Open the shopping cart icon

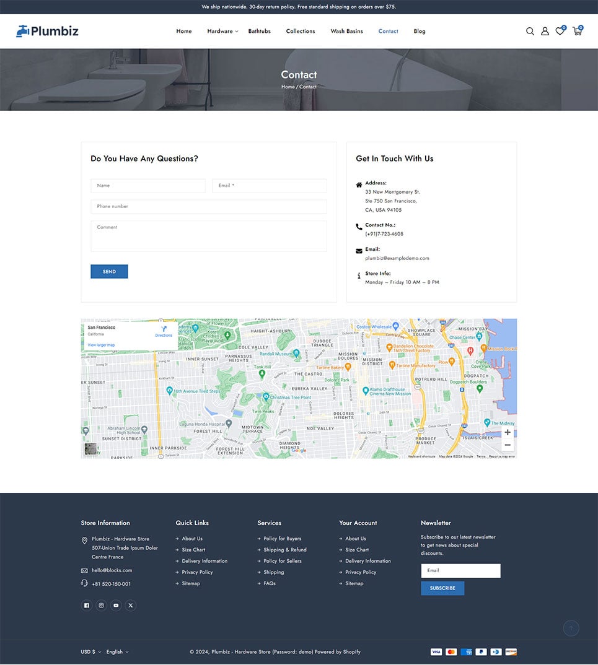[x=577, y=32]
